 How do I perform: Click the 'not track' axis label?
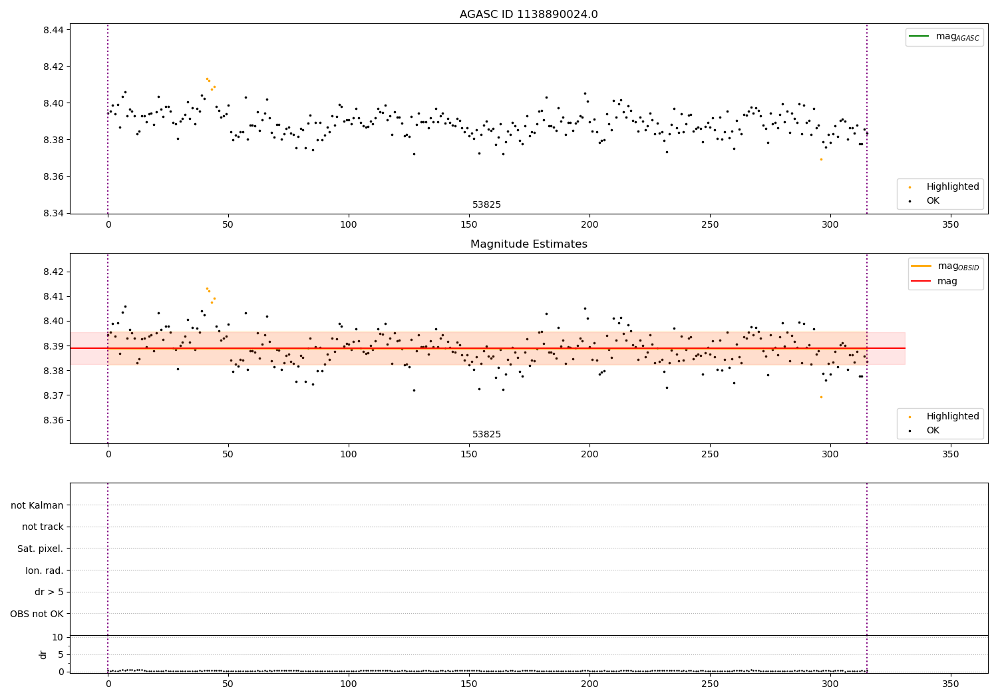coord(43,527)
